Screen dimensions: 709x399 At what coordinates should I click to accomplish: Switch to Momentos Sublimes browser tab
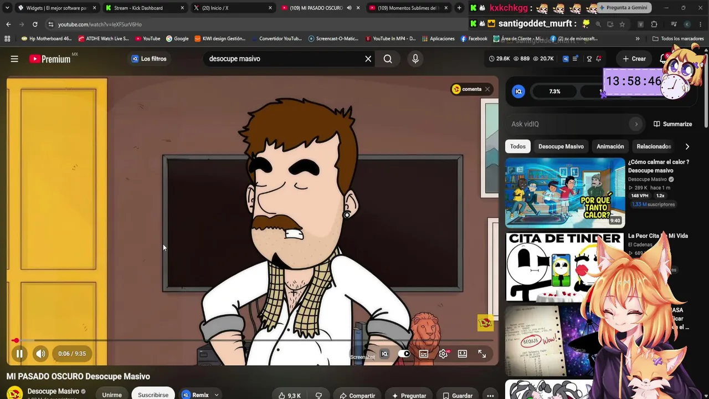click(409, 8)
